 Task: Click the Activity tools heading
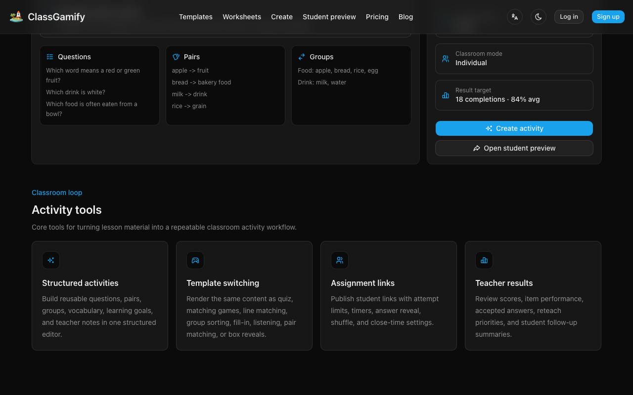click(x=67, y=210)
